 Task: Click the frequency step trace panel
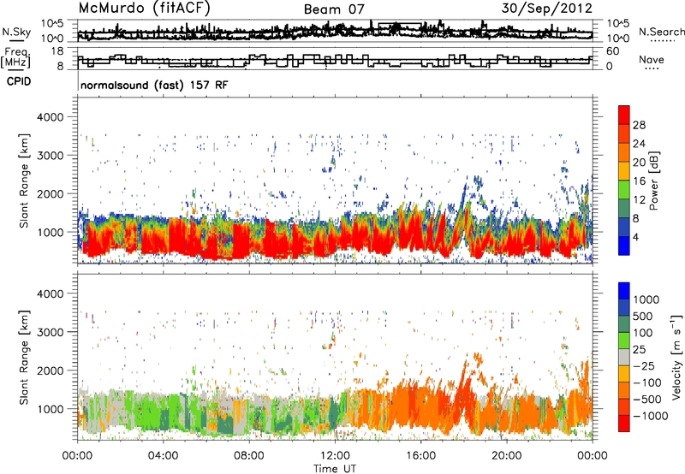(x=335, y=58)
